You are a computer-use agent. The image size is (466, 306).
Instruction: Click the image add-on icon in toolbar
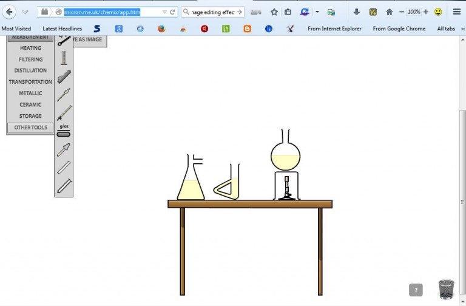coord(331,12)
